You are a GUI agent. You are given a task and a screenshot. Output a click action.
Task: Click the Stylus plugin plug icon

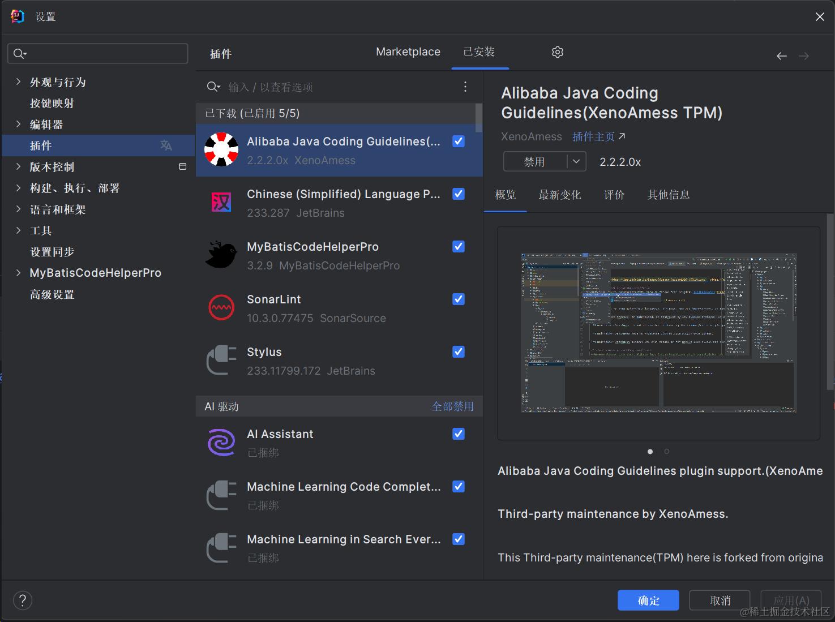coord(221,360)
